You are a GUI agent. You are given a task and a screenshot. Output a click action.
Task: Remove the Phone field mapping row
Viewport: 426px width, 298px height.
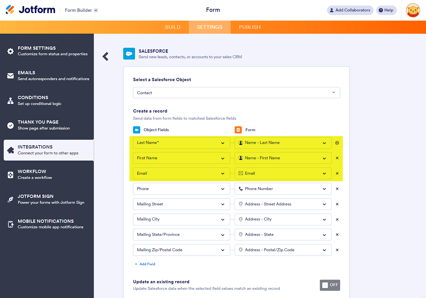point(337,189)
